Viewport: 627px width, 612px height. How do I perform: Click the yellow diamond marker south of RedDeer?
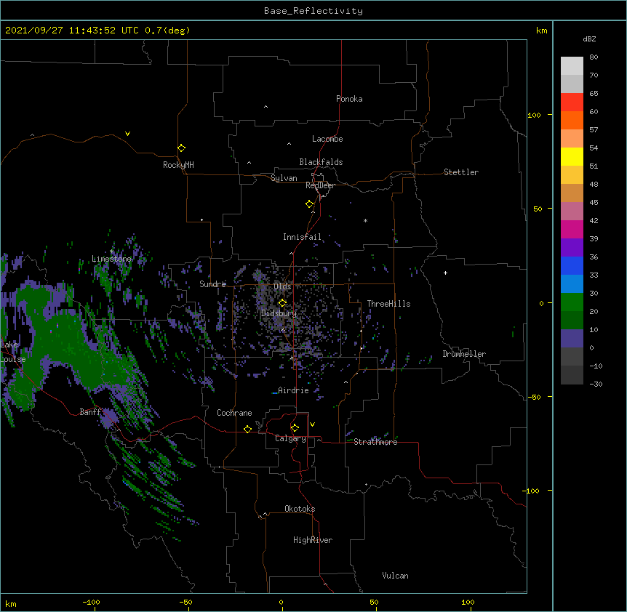tap(309, 204)
